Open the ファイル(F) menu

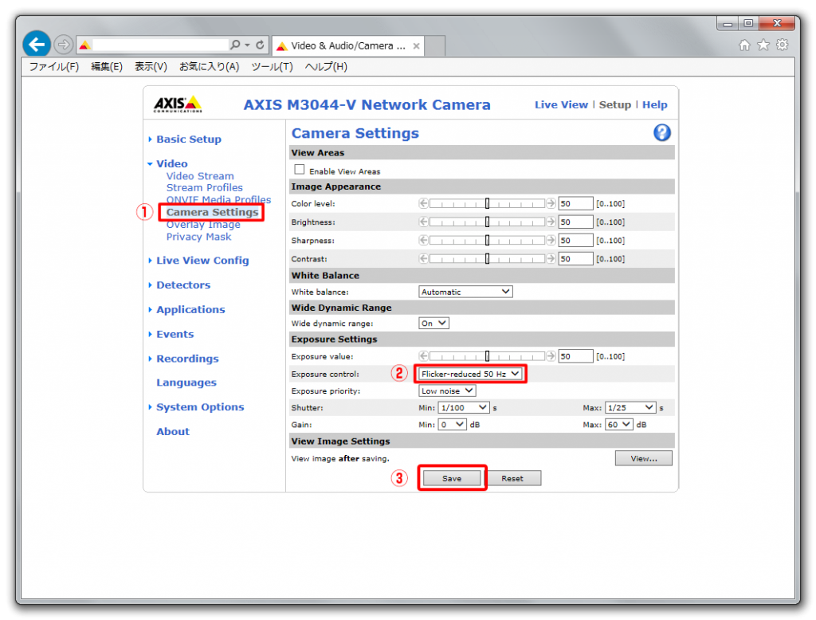(x=53, y=67)
